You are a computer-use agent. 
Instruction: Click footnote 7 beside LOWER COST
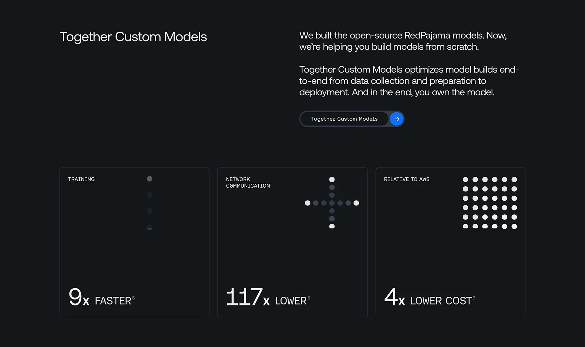(x=474, y=298)
